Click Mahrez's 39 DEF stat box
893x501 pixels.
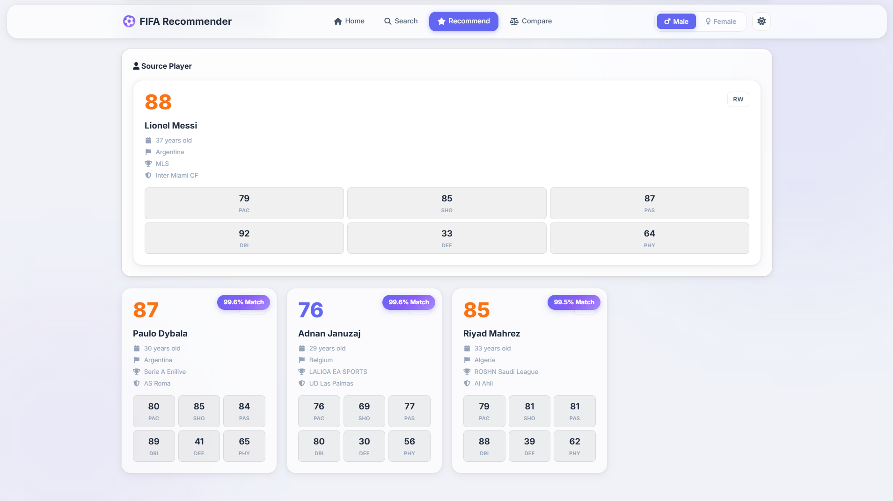coord(529,446)
